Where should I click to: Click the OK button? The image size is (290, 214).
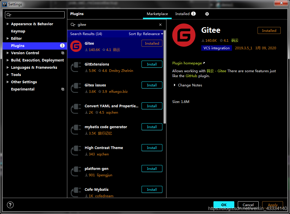224,205
